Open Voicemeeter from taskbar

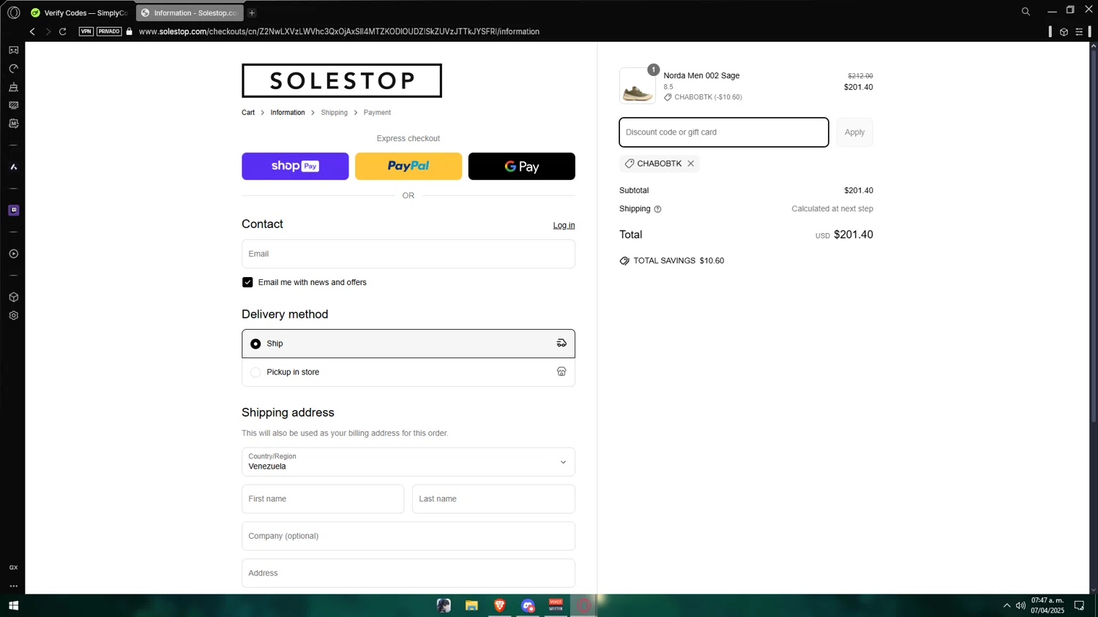[556, 605]
